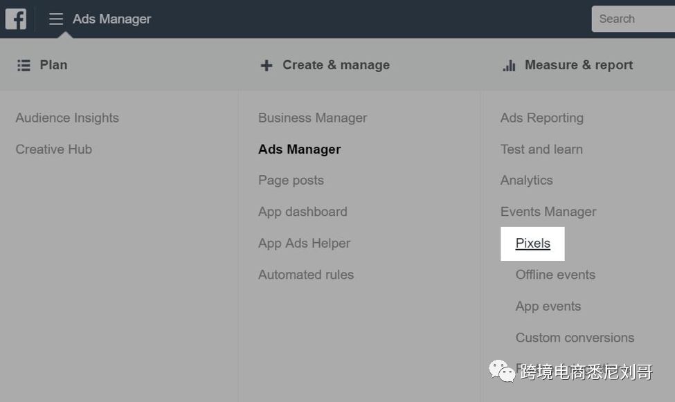The height and width of the screenshot is (402, 675).
Task: Open Ads Reporting
Action: pyautogui.click(x=541, y=118)
